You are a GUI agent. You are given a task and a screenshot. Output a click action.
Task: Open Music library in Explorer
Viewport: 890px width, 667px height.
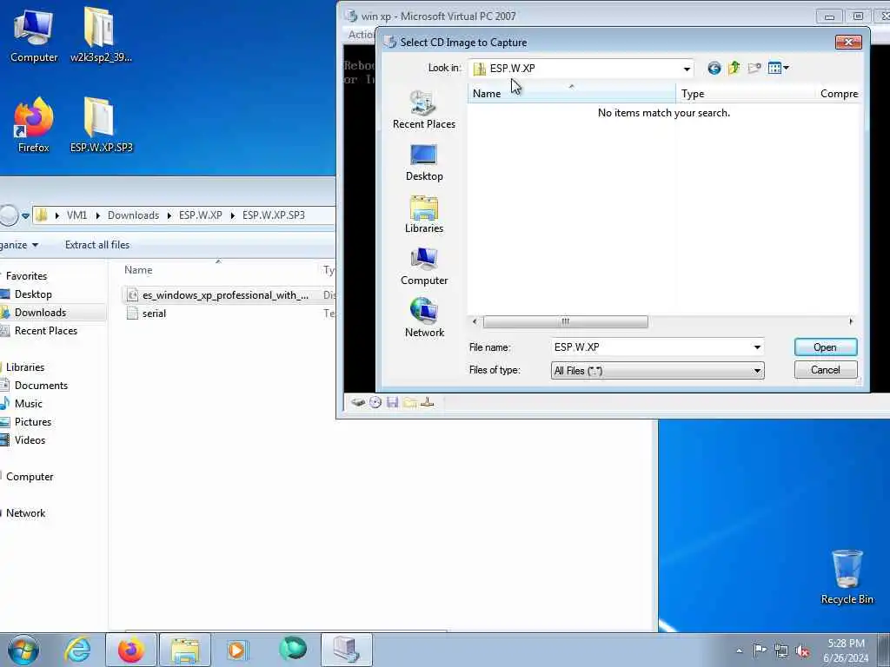click(29, 404)
